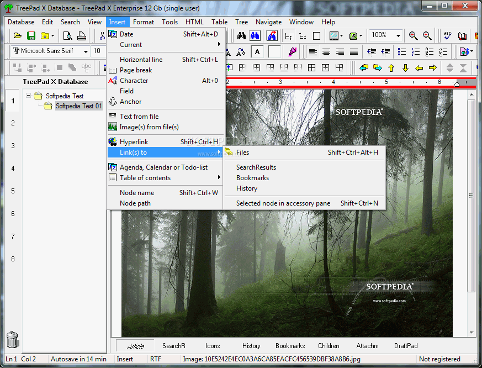Click the font size field showing 10
This screenshot has height=368, width=482.
pyautogui.click(x=99, y=51)
